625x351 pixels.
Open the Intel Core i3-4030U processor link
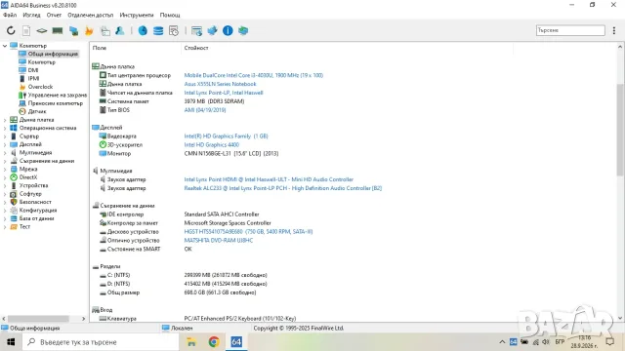(x=254, y=75)
